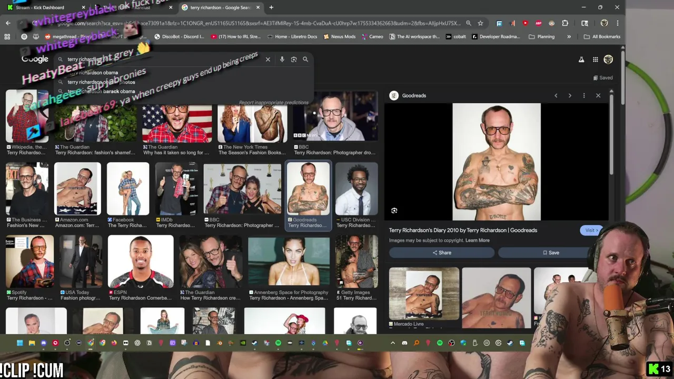The width and height of the screenshot is (674, 379).
Task: Open the Developer Roadmap bookmark
Action: coord(495,37)
